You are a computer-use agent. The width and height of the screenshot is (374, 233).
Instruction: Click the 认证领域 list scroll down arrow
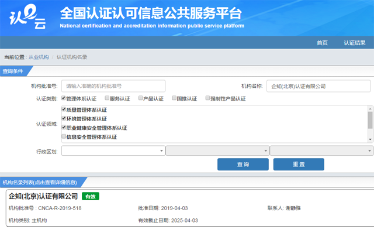[370, 139]
